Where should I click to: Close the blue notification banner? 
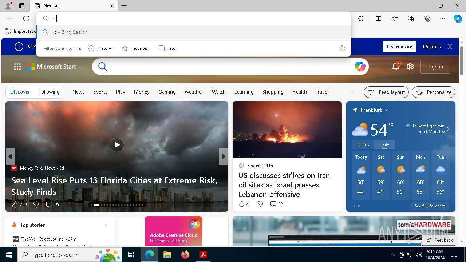(450, 47)
